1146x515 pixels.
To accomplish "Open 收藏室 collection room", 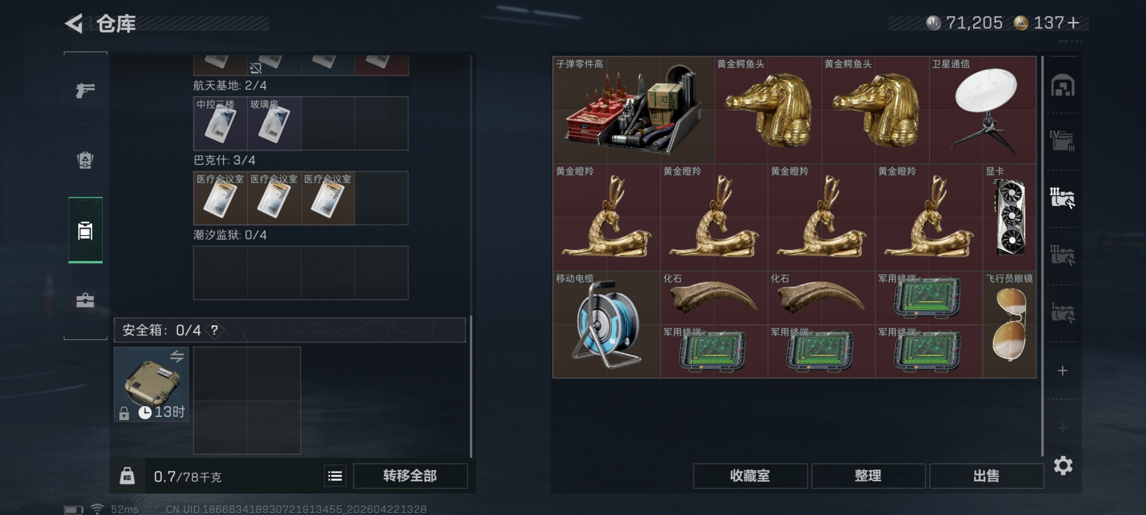I will point(750,476).
